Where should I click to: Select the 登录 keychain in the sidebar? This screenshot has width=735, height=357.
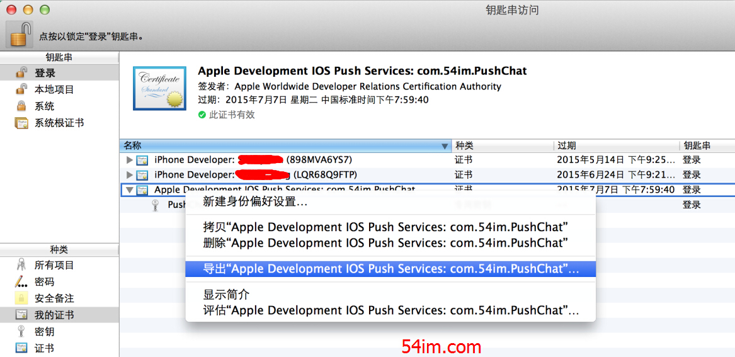[60, 73]
